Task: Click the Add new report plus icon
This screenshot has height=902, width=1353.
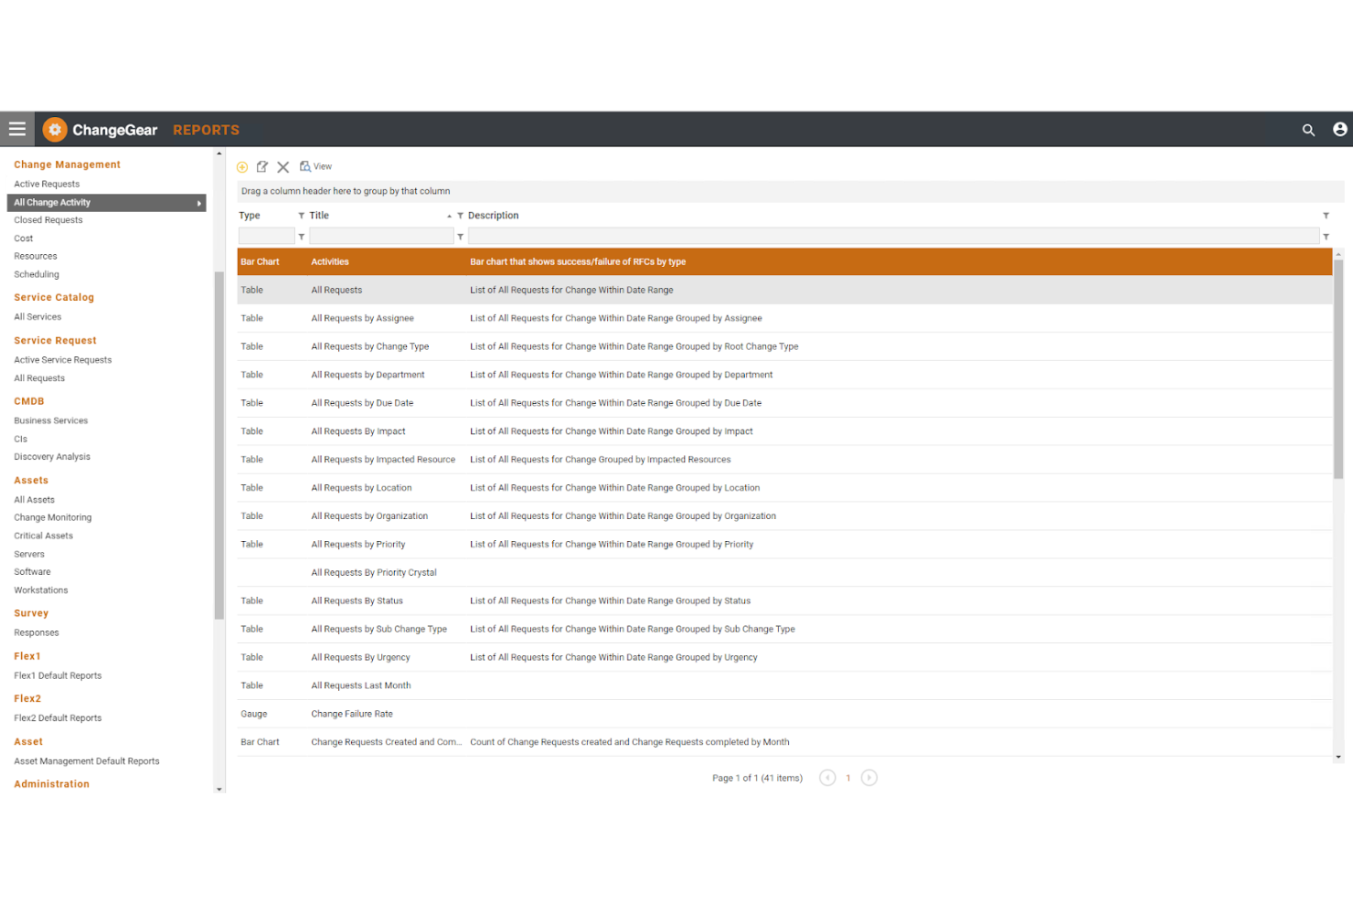Action: coord(242,166)
